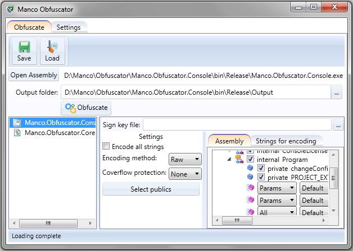Open the Encoding method dropdown

point(185,160)
